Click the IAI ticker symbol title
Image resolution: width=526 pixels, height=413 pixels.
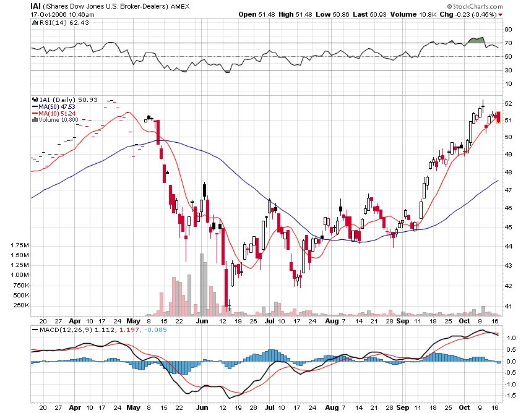point(35,6)
